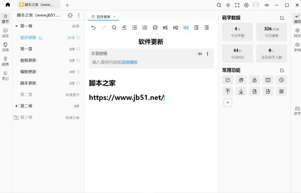Open 笔记 sidebar panel
301x193 pixels.
(x=5, y=76)
